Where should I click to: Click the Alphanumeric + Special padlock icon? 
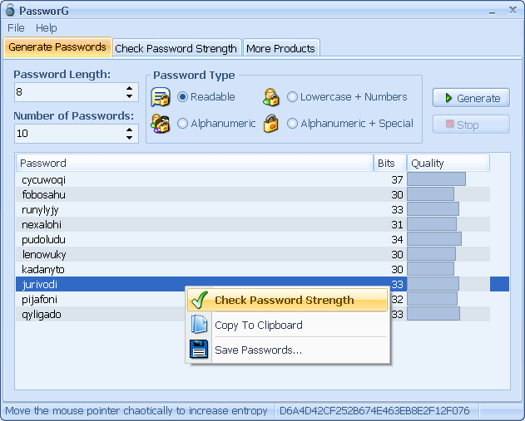(270, 124)
